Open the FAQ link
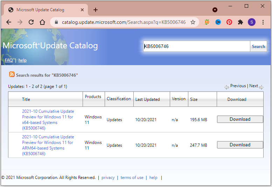Viewport: 272px width, 187px height. pos(9,60)
